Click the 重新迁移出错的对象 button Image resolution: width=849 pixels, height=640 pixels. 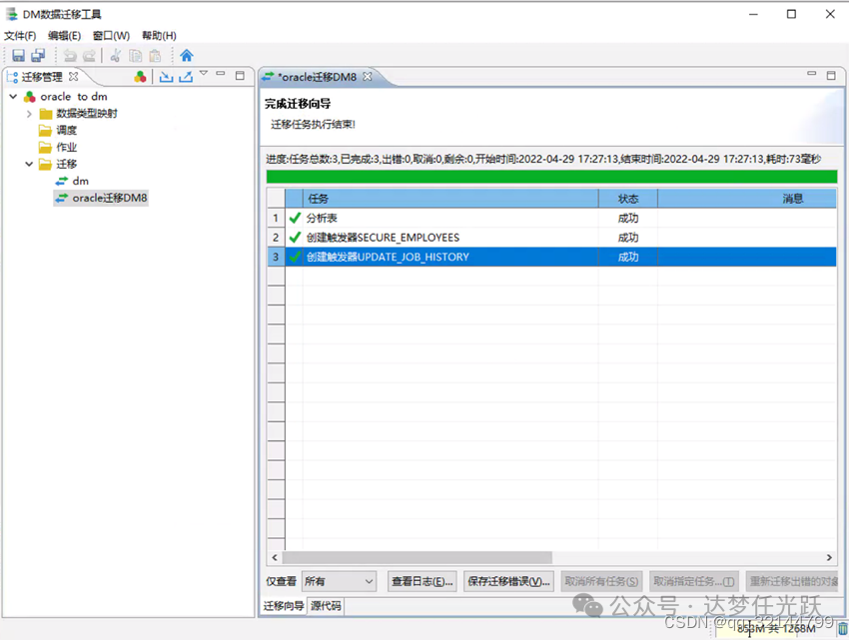(x=792, y=581)
